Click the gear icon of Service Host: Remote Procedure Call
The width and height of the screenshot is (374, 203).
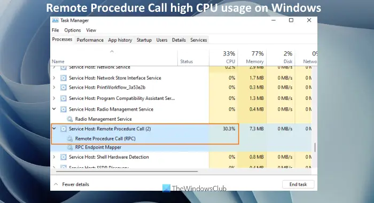tap(63, 129)
